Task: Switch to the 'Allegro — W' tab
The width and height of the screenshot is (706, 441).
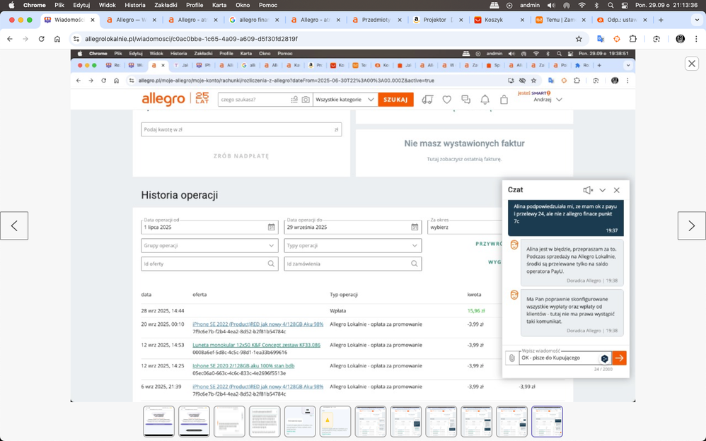Action: click(x=132, y=20)
